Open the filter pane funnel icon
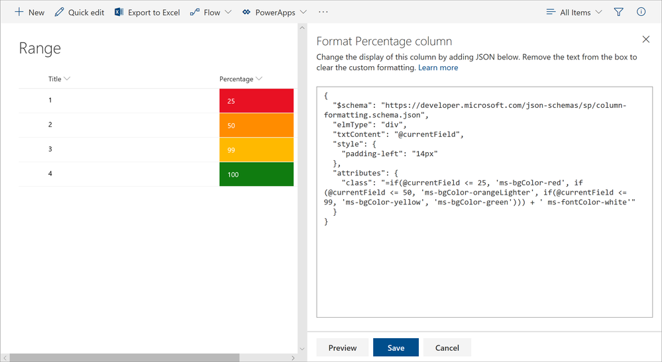The image size is (662, 362). (x=618, y=12)
